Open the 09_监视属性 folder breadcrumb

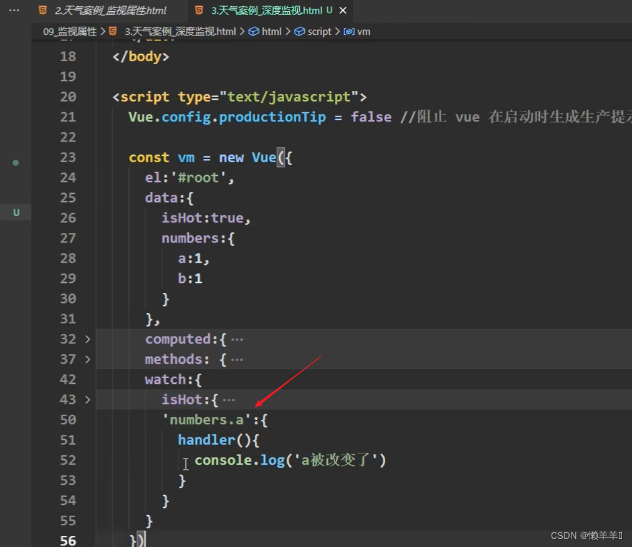point(70,31)
